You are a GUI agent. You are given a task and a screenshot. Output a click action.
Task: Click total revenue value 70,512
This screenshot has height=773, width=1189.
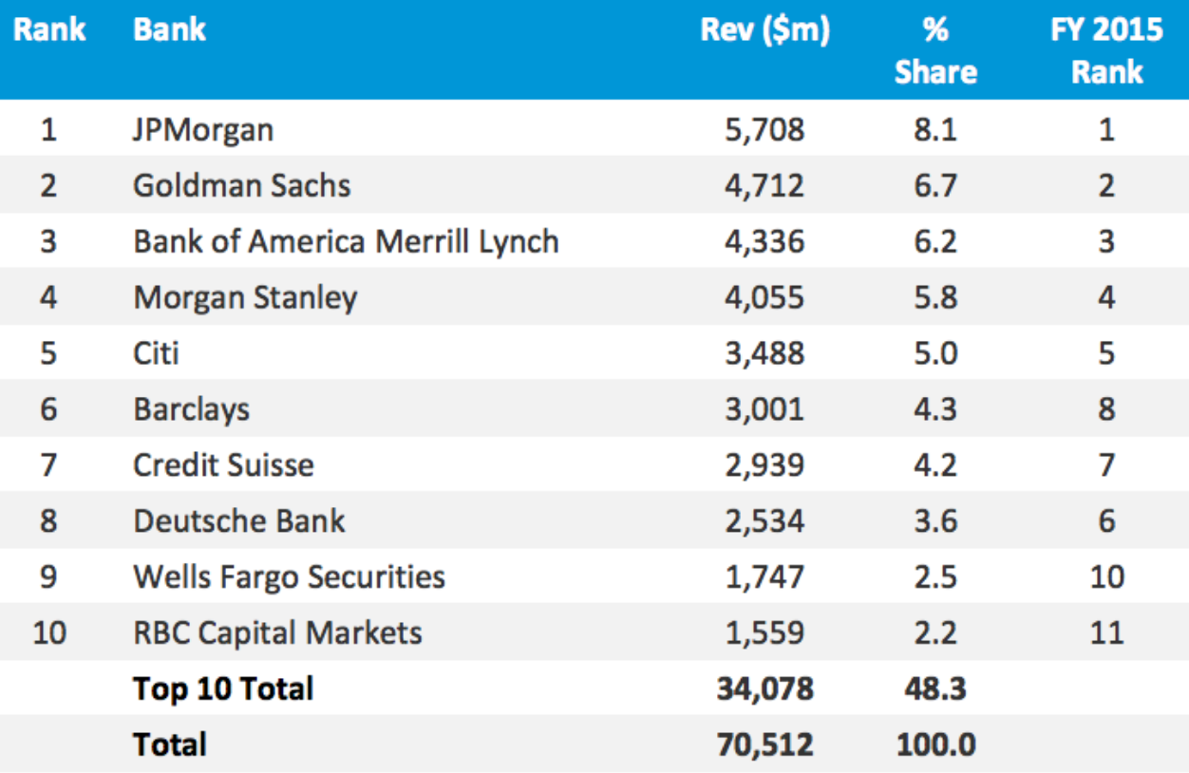(x=764, y=745)
